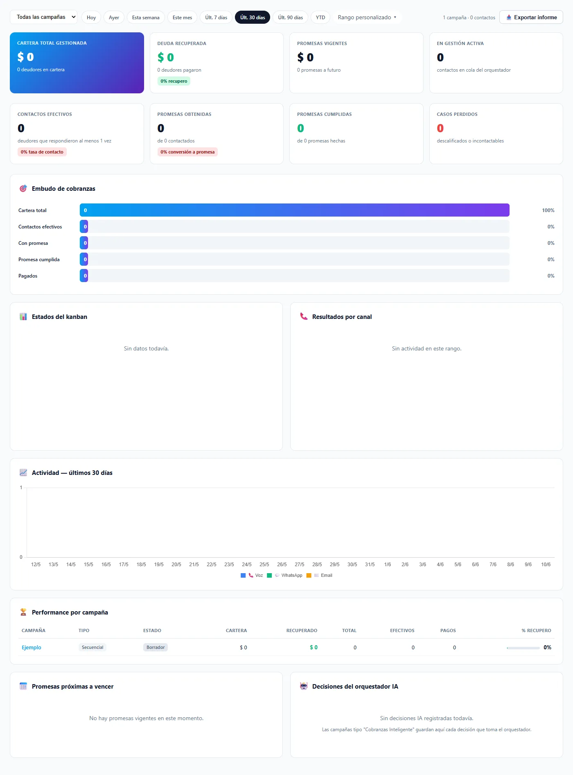Click the Borrador status tag
Viewport: 573px width, 775px height.
tap(156, 647)
